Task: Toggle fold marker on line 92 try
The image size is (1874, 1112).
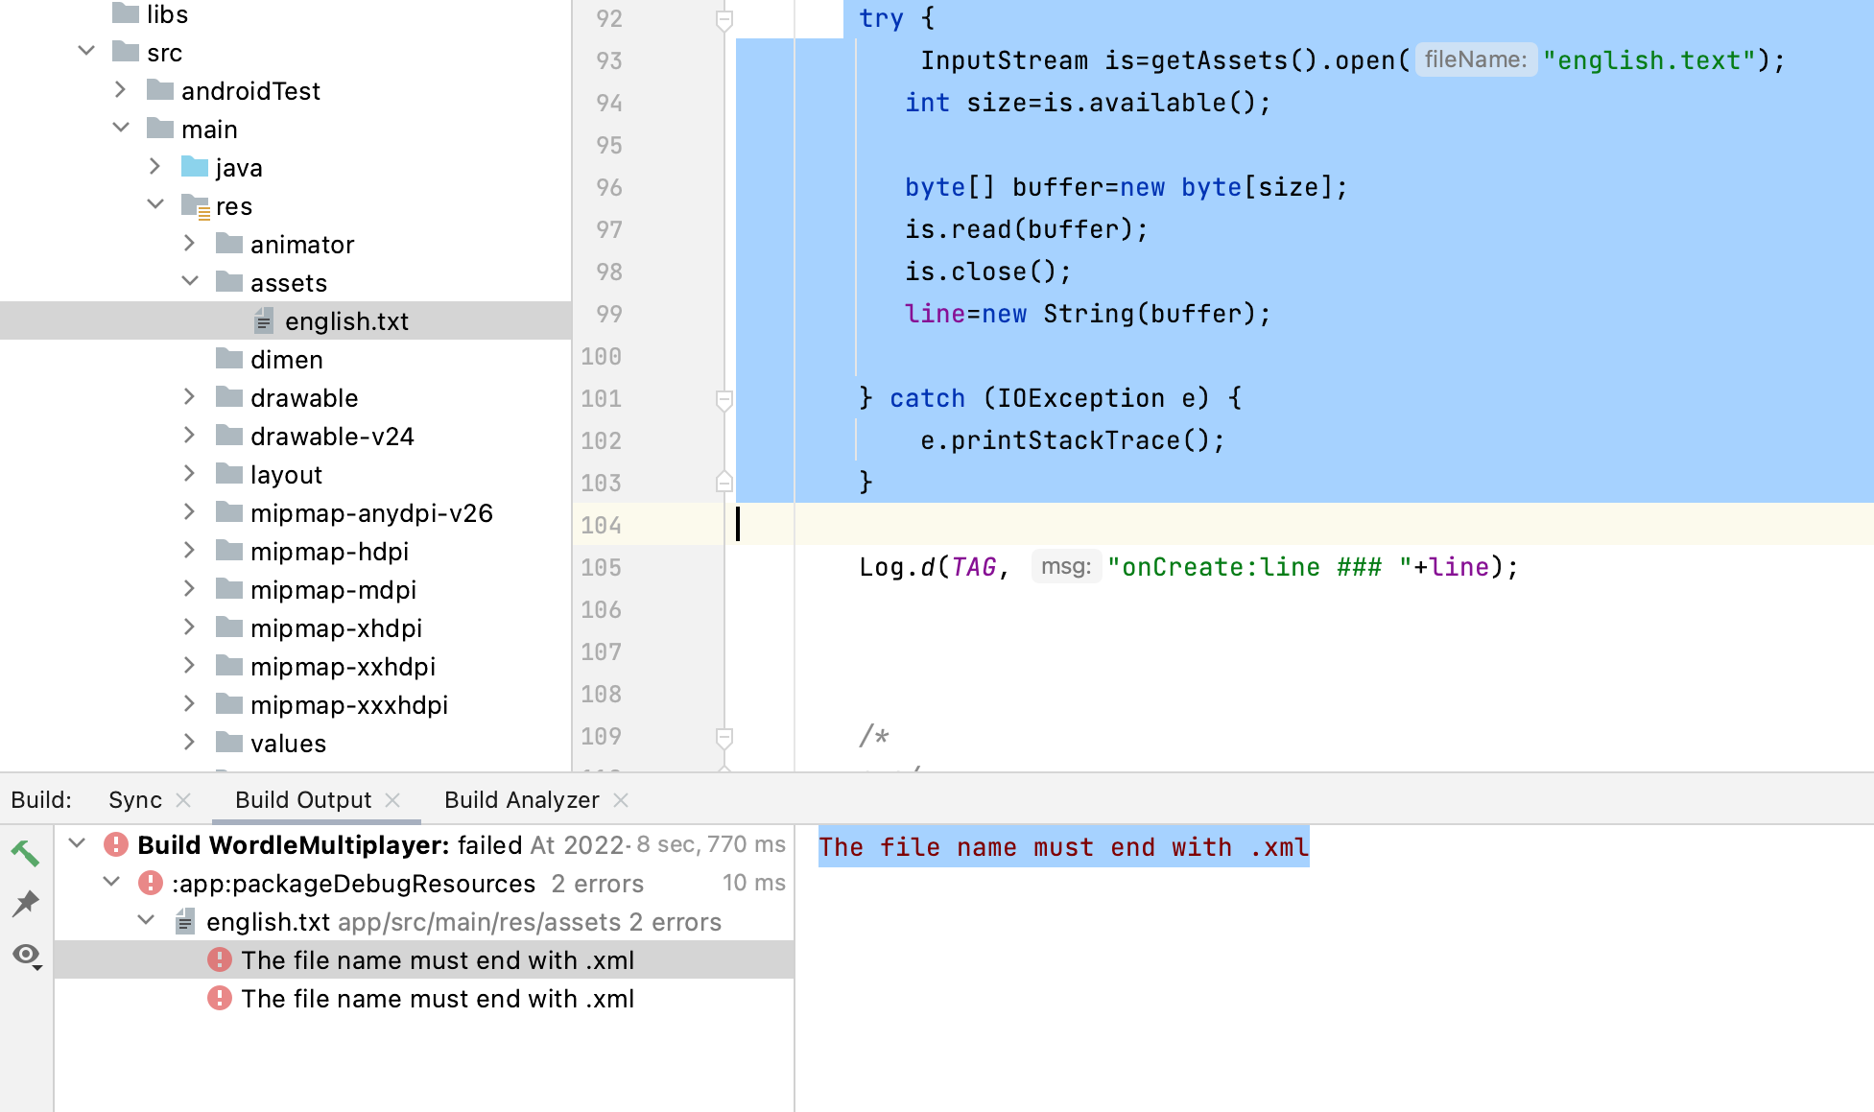Action: [x=724, y=19]
